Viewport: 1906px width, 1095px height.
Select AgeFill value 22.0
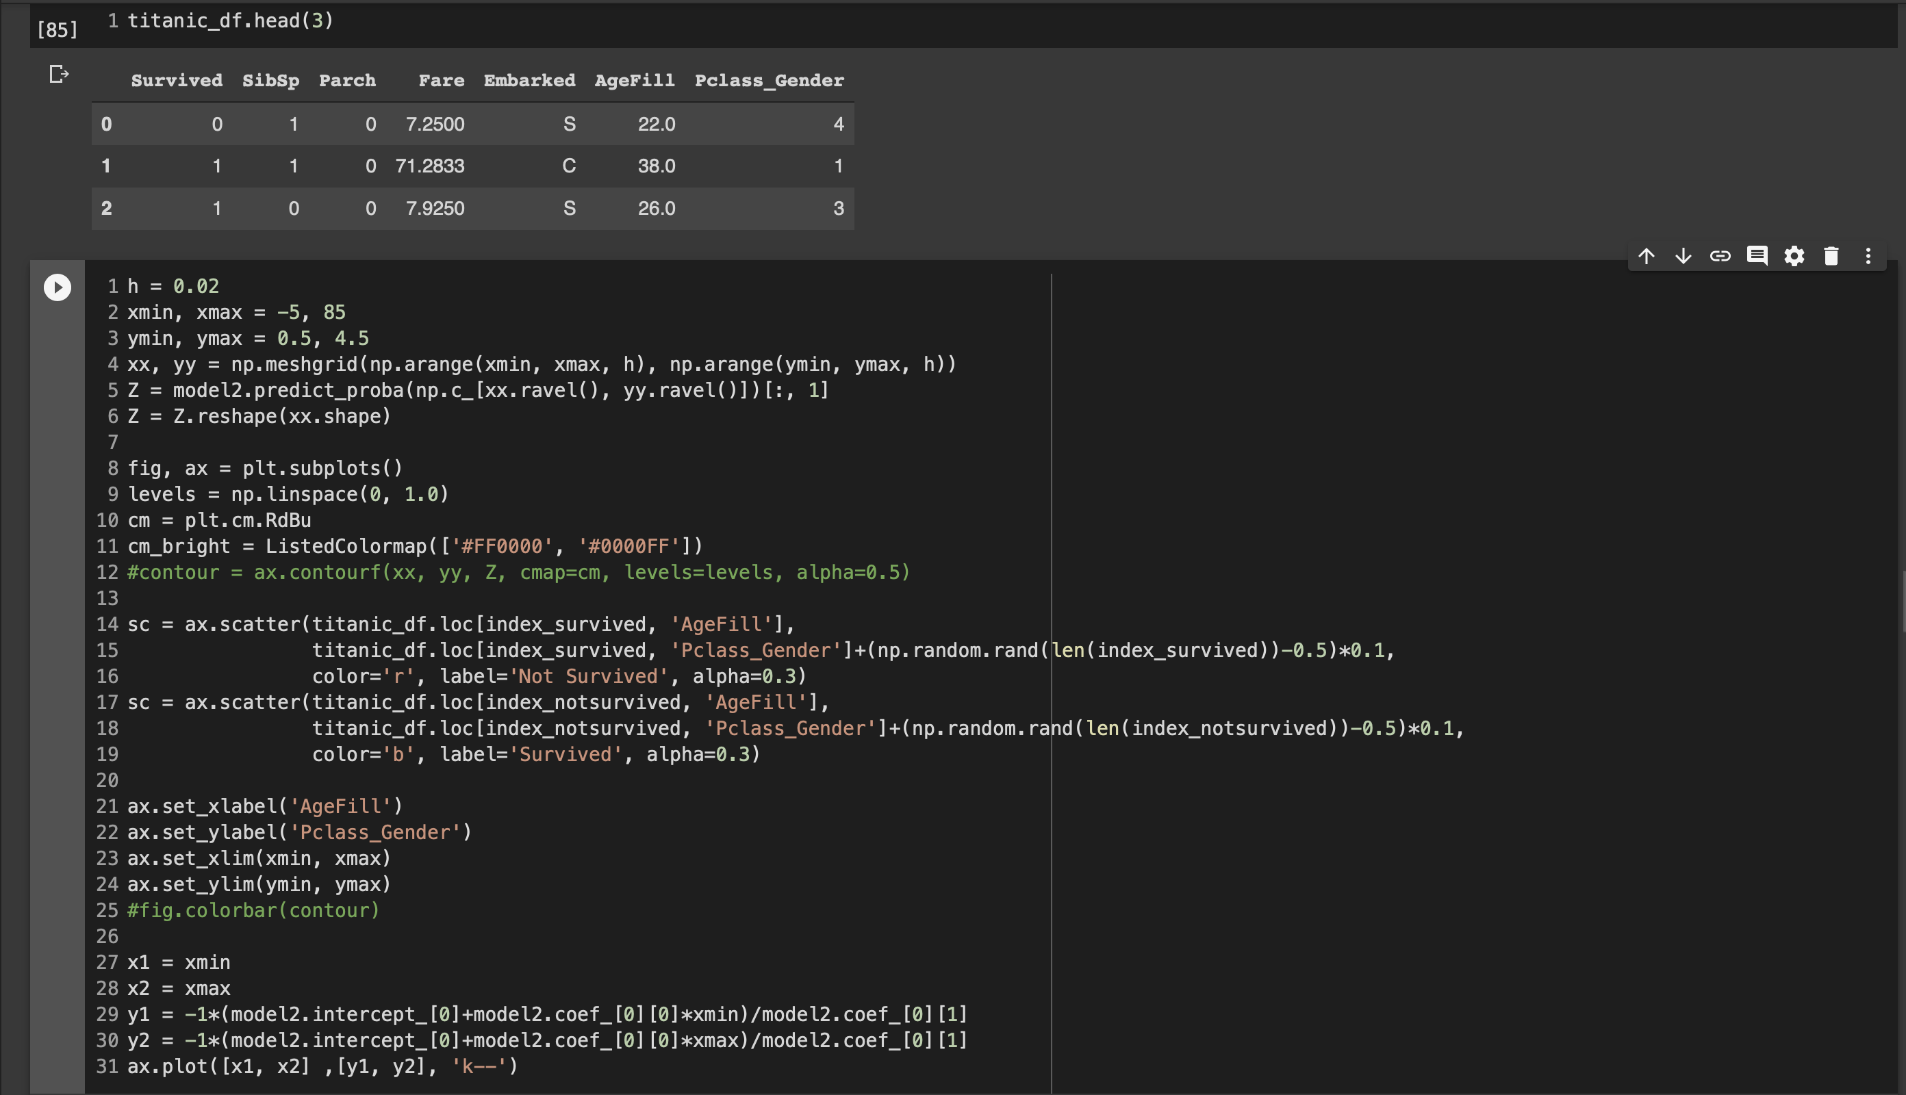pyautogui.click(x=657, y=124)
